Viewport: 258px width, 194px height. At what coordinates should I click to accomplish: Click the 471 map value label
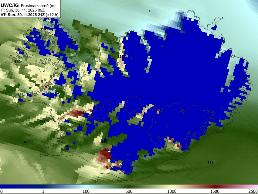coord(27,142)
